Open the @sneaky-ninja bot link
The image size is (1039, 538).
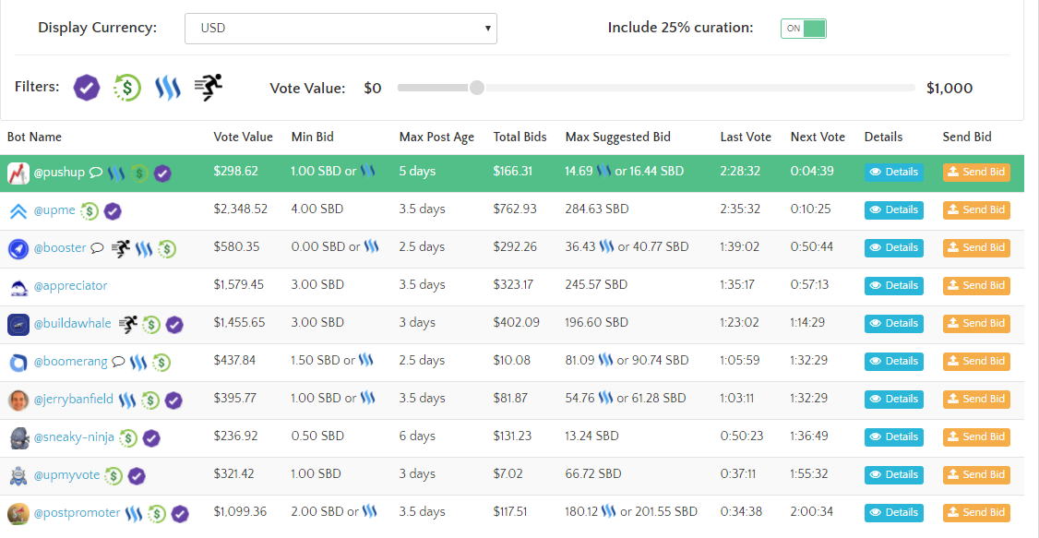[74, 437]
